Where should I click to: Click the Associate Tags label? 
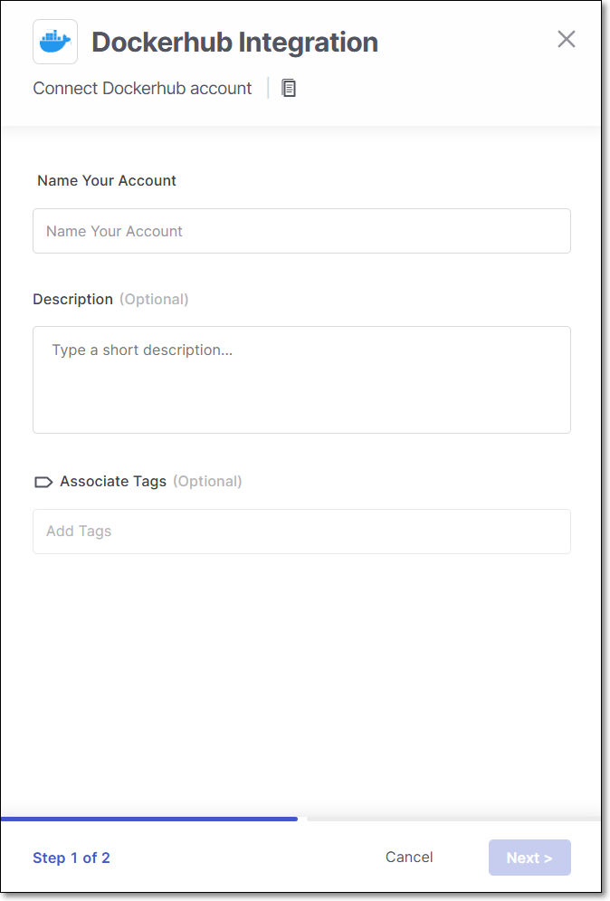[x=113, y=482]
